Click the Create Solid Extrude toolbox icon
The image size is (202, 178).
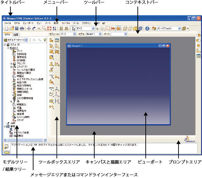(x=51, y=46)
